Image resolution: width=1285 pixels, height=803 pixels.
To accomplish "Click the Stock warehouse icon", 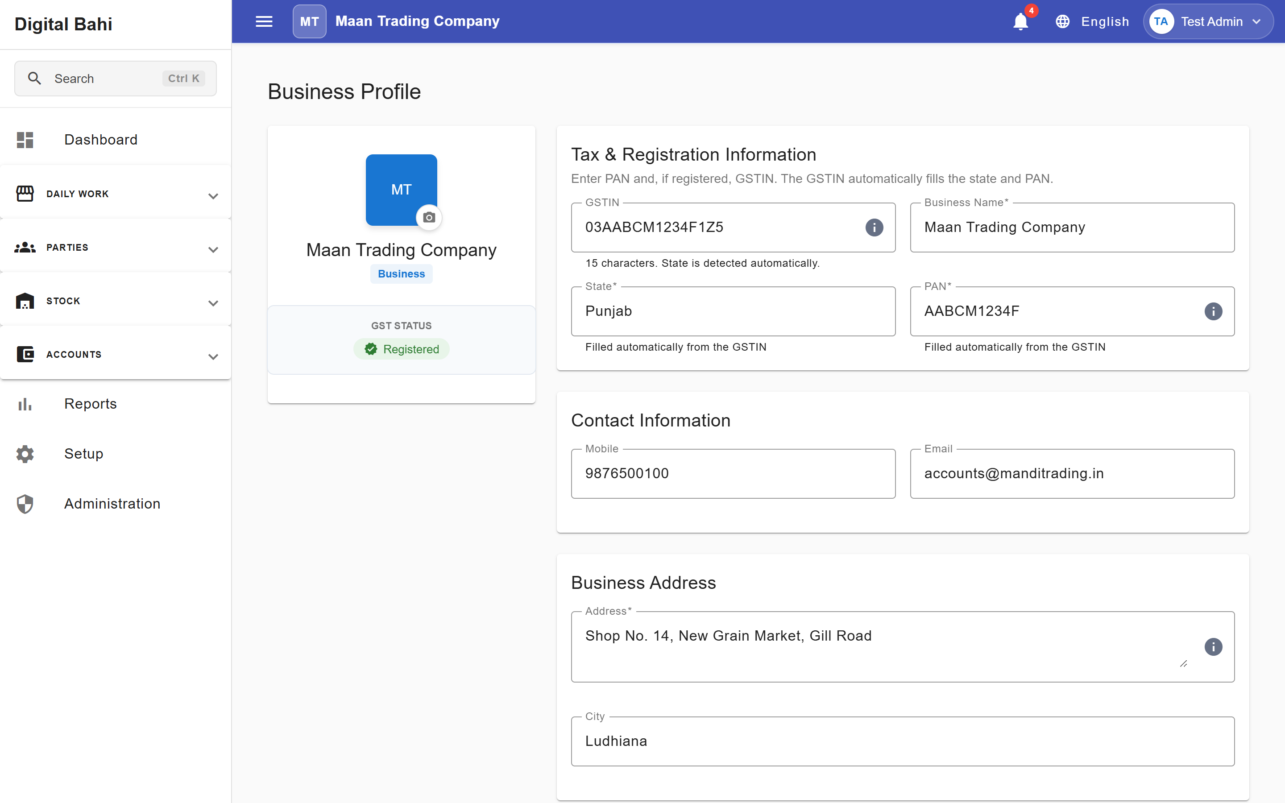I will coord(25,301).
